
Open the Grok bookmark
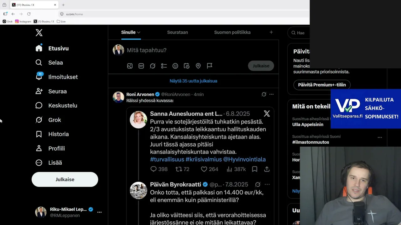(x=8, y=22)
